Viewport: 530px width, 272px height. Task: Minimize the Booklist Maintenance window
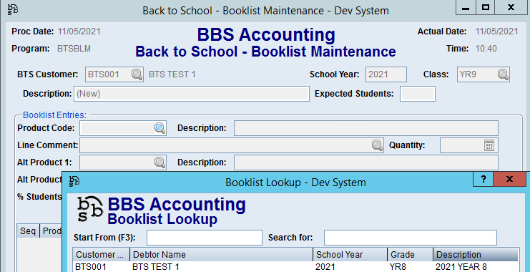pyautogui.click(x=466, y=7)
